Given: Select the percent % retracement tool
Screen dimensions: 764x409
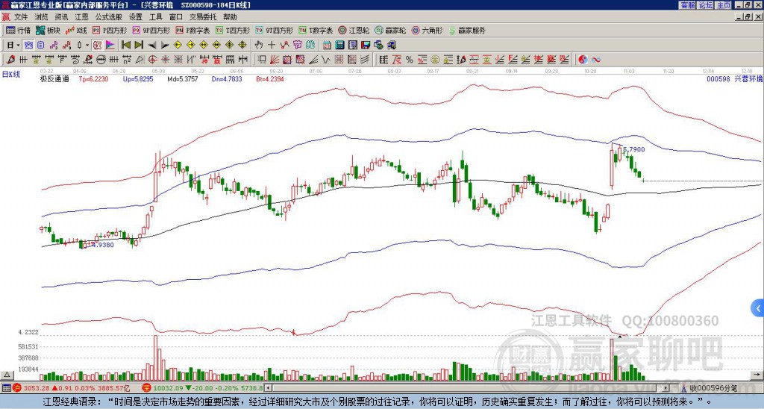Looking at the screenshot, I should [410, 60].
